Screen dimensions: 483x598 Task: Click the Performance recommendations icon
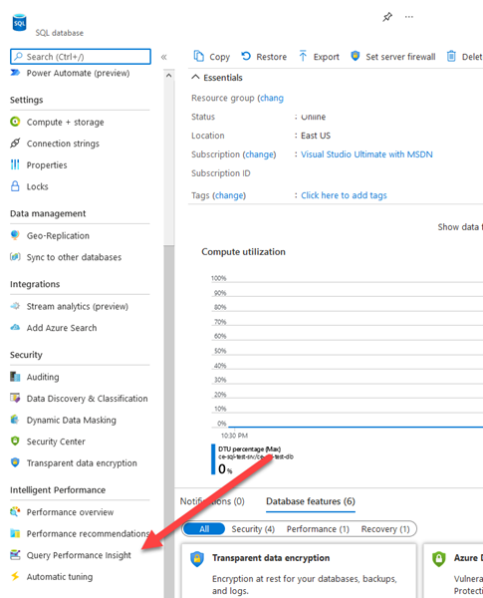(15, 533)
